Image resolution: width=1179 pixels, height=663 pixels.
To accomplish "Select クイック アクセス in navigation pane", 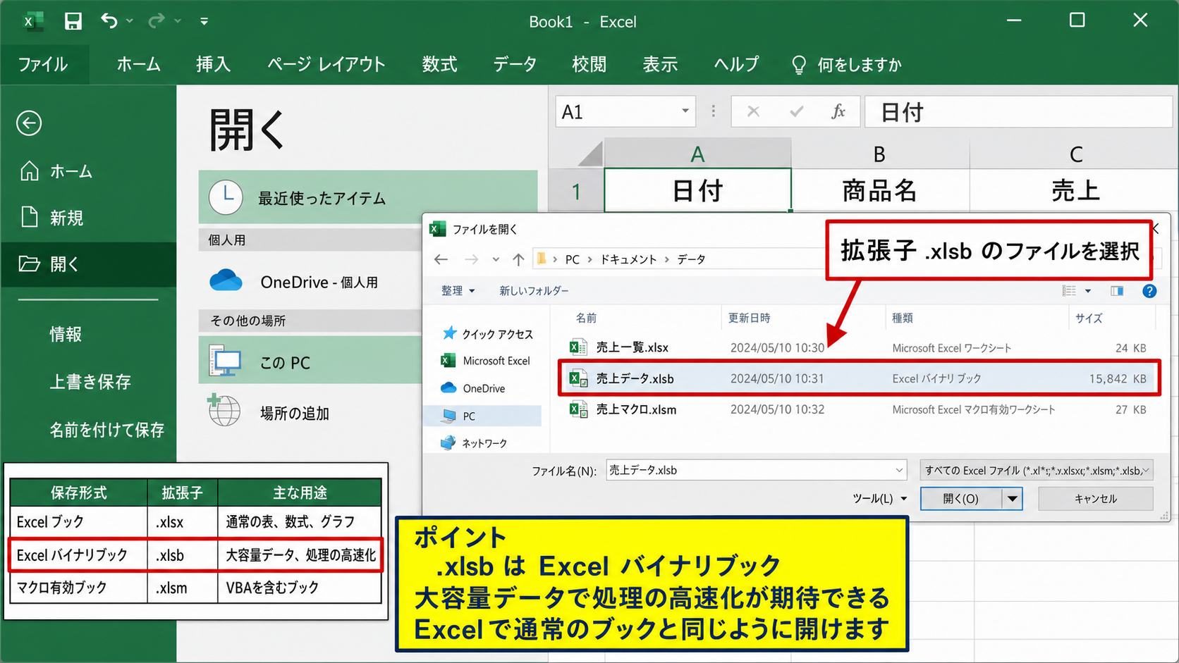I will coord(487,334).
